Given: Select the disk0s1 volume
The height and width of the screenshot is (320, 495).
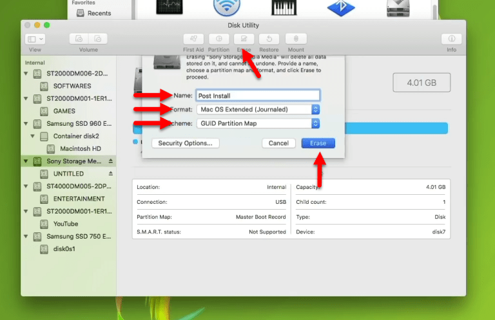Looking at the screenshot, I should [64, 249].
